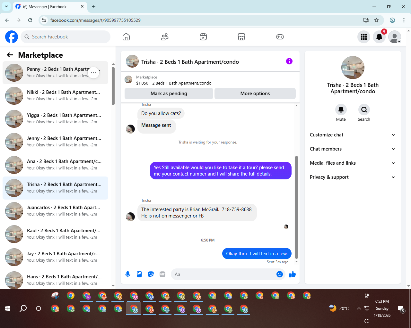Open the three-dot options on Penny's chat

(x=93, y=73)
